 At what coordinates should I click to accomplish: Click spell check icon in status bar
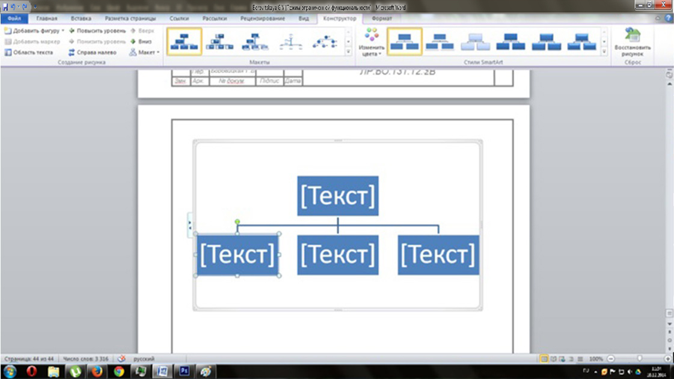click(x=121, y=359)
